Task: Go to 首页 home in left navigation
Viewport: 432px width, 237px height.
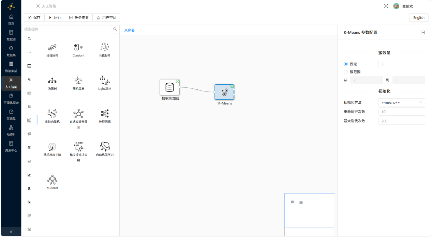Action: 11,19
